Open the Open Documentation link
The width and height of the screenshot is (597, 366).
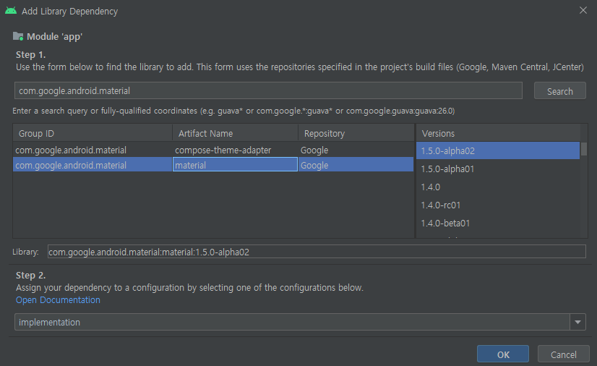[x=58, y=300]
